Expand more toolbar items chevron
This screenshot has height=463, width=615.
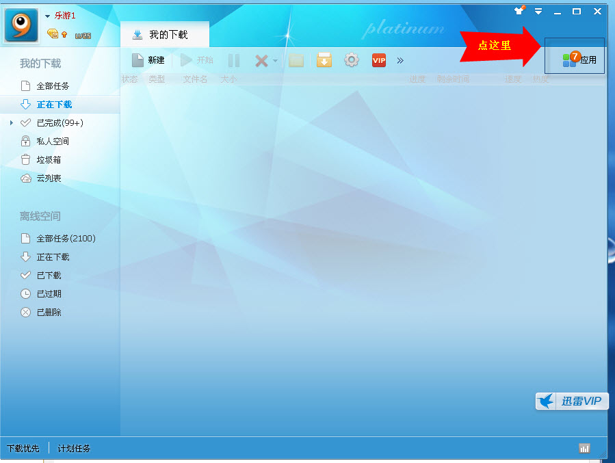[400, 60]
